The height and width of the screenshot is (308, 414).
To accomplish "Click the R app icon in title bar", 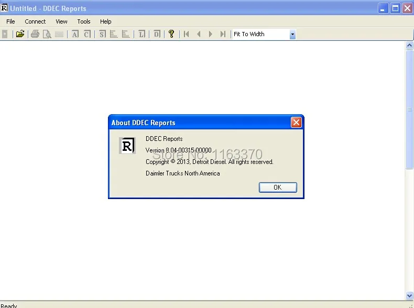I will [x=4, y=8].
